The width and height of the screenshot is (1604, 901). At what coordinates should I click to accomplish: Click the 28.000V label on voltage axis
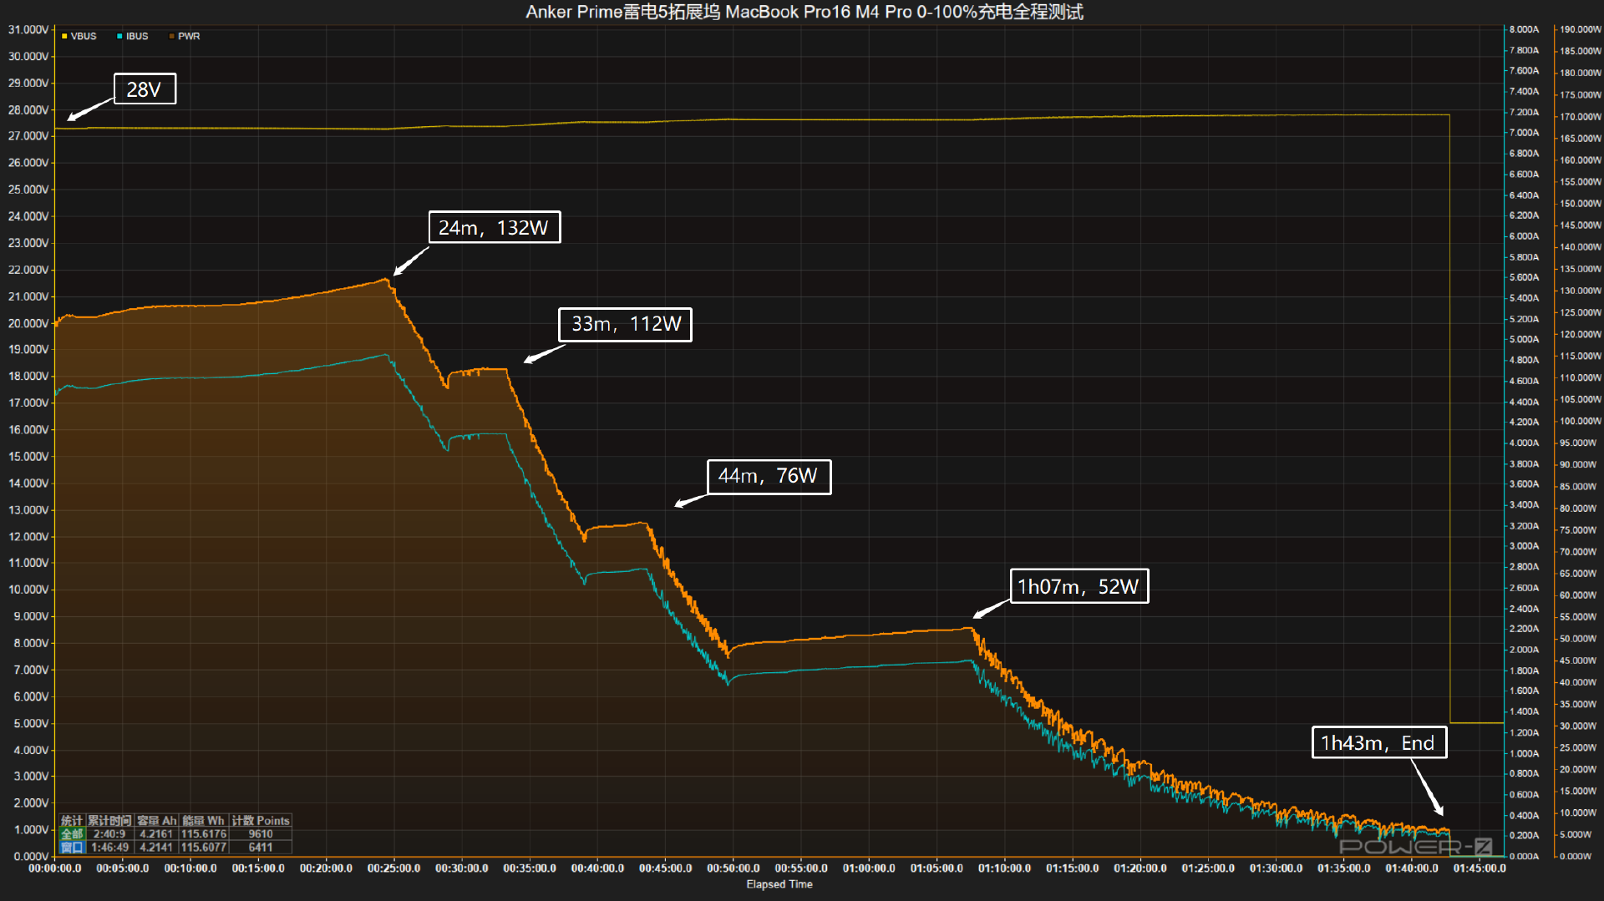tap(28, 109)
